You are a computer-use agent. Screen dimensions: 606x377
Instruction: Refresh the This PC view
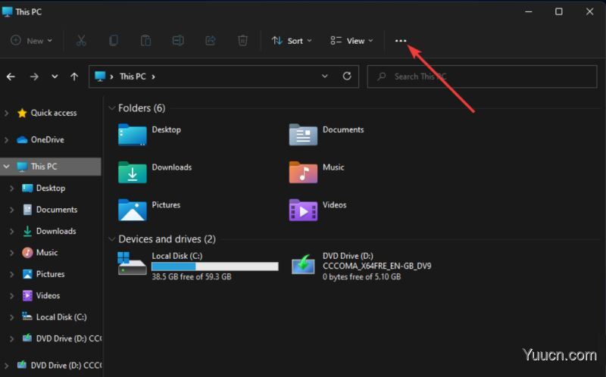click(x=347, y=76)
